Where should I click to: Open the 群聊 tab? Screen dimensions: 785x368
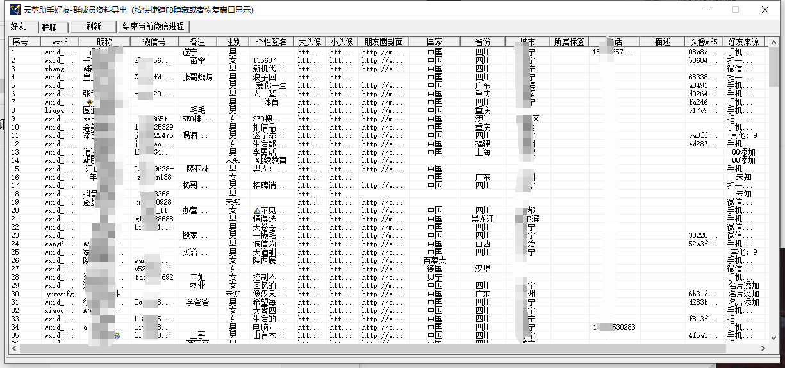49,27
